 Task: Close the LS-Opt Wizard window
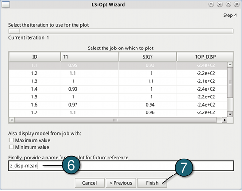[237, 4]
